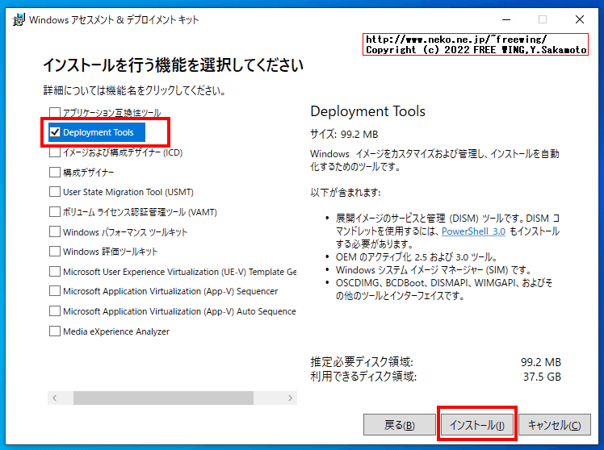Click the インストール(I) button

477,425
